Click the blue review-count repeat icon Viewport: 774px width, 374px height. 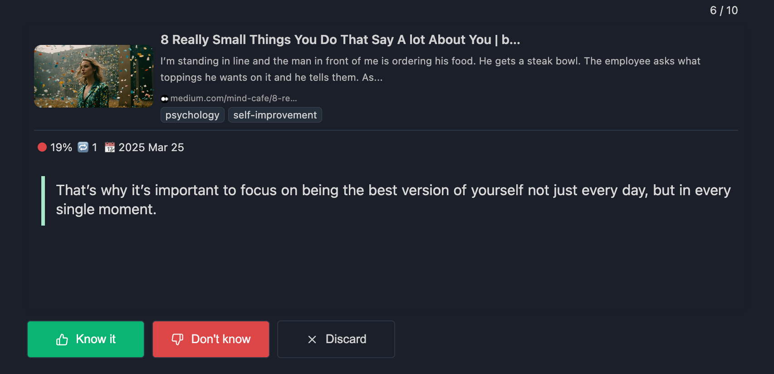point(83,147)
